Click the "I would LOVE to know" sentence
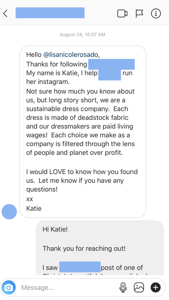Image resolution: width=169 pixels, height=300 pixels. pos(82,180)
